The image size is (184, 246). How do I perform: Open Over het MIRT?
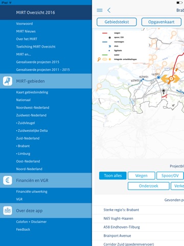tap(27, 39)
